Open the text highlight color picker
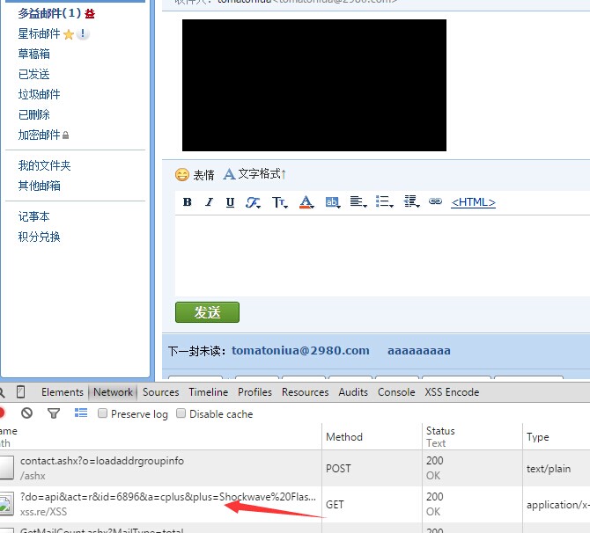 [x=333, y=202]
